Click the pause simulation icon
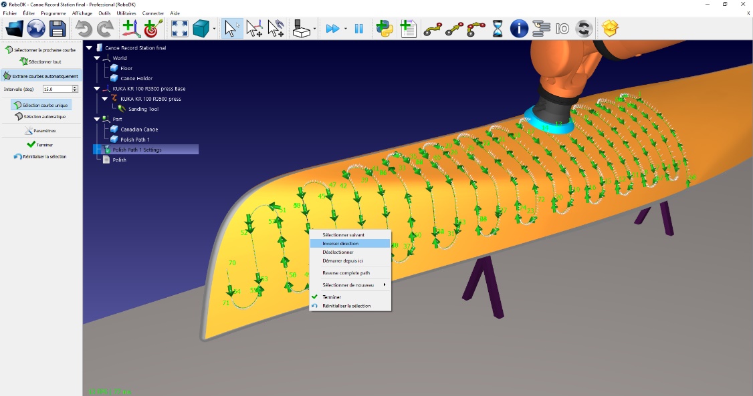 [358, 29]
